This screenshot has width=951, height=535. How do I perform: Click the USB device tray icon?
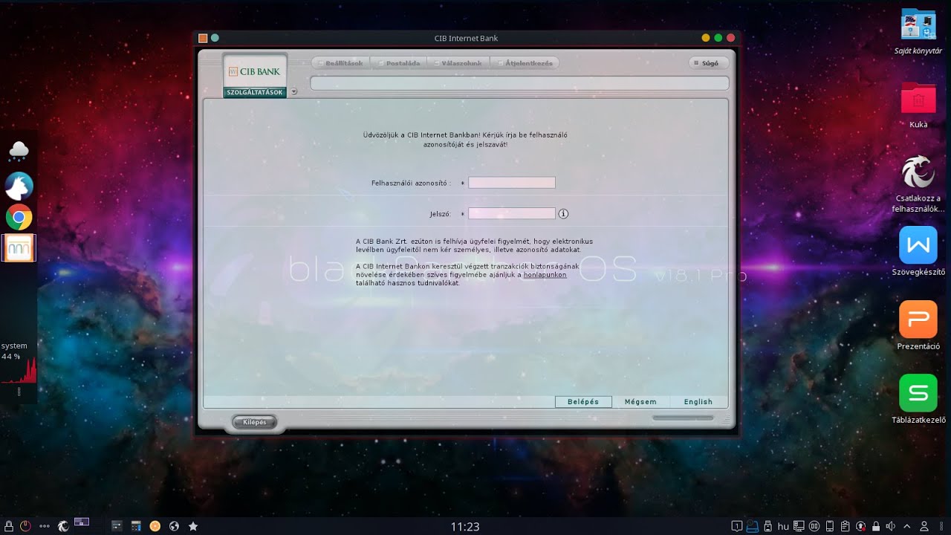click(x=767, y=526)
